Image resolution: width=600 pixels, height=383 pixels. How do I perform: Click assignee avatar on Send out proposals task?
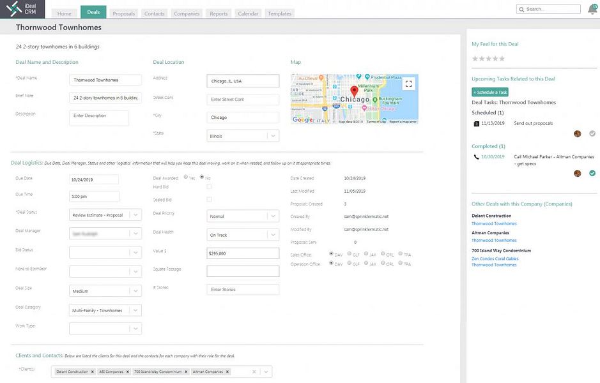(x=578, y=133)
